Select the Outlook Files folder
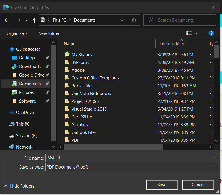The image size is (222, 195). click(84, 132)
